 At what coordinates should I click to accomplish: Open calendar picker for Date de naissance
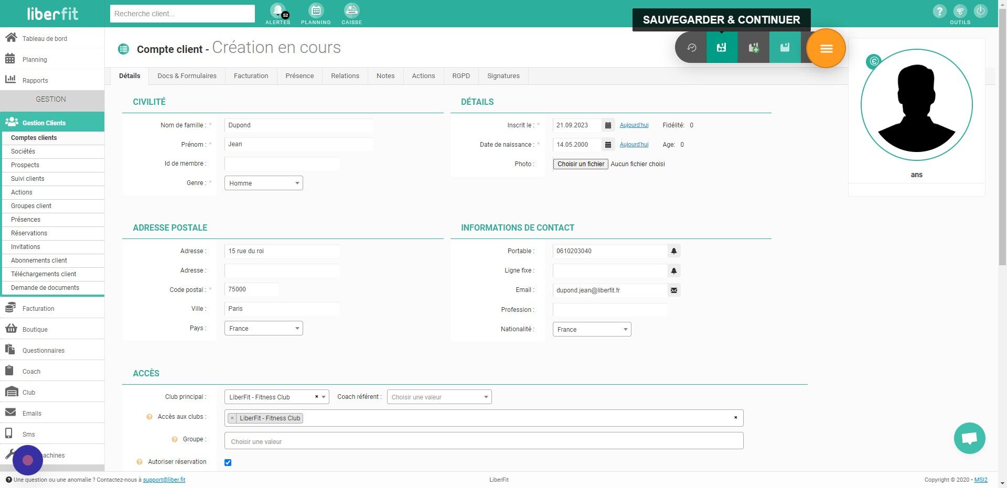pos(608,145)
